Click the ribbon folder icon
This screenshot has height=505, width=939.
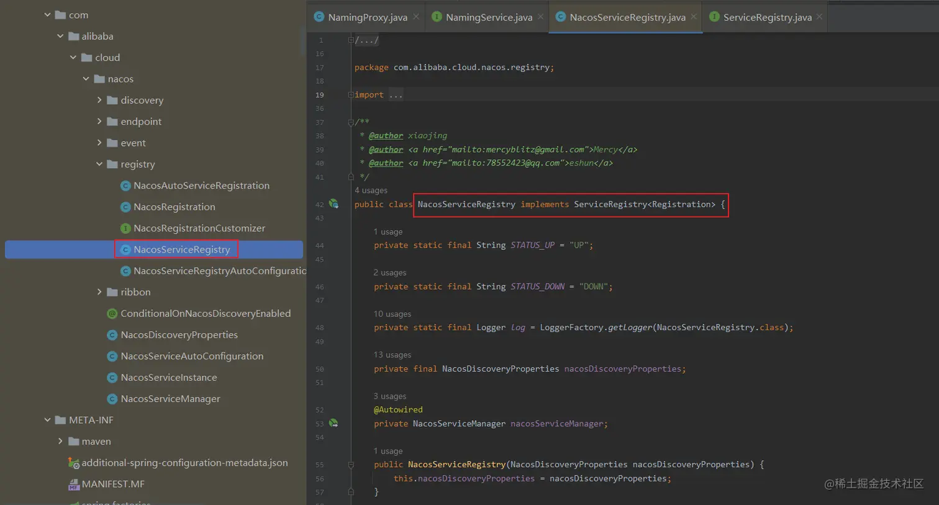(112, 292)
